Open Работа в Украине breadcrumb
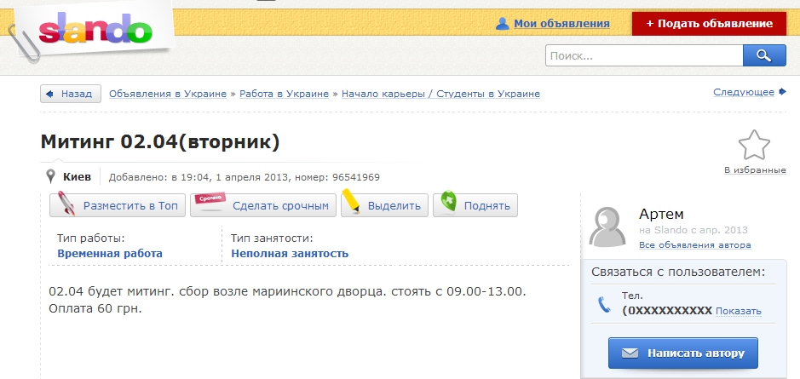 tap(285, 94)
